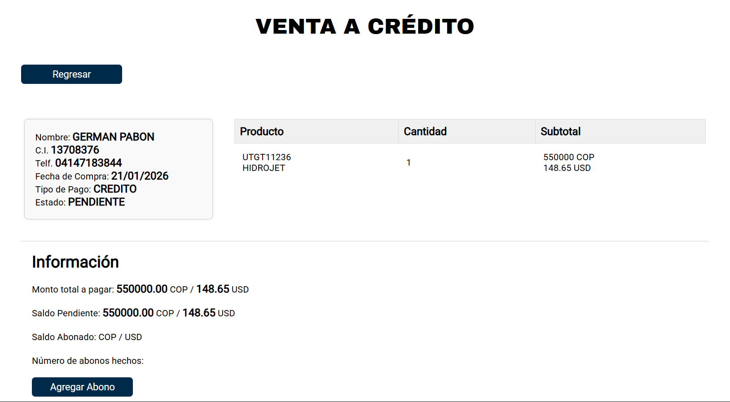730x402 pixels.
Task: Select the customer name GERMAN PABON
Action: pos(113,137)
